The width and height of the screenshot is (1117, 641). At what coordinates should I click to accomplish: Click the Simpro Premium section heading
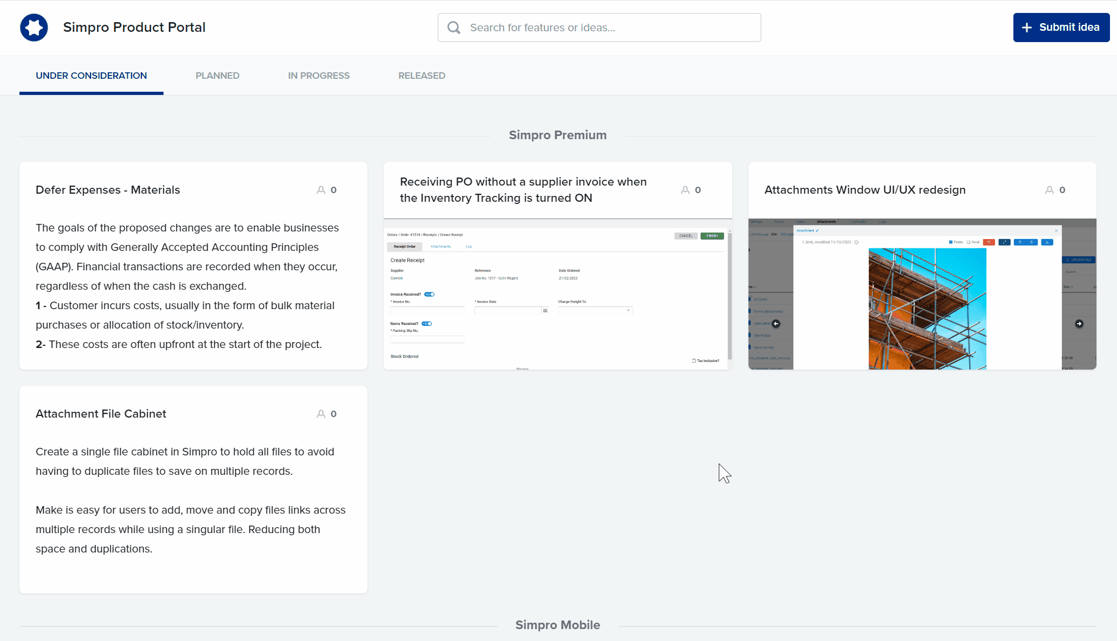click(x=558, y=135)
